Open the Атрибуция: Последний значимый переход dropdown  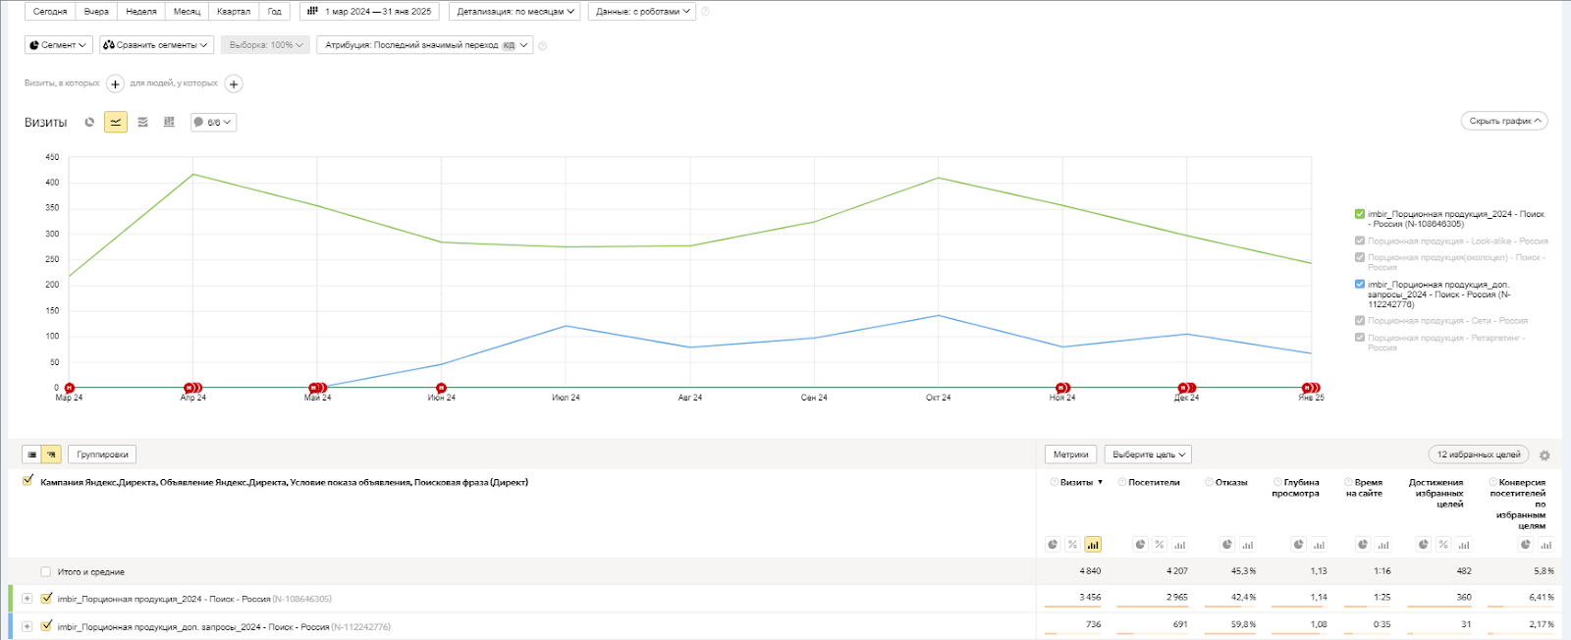pyautogui.click(x=425, y=45)
